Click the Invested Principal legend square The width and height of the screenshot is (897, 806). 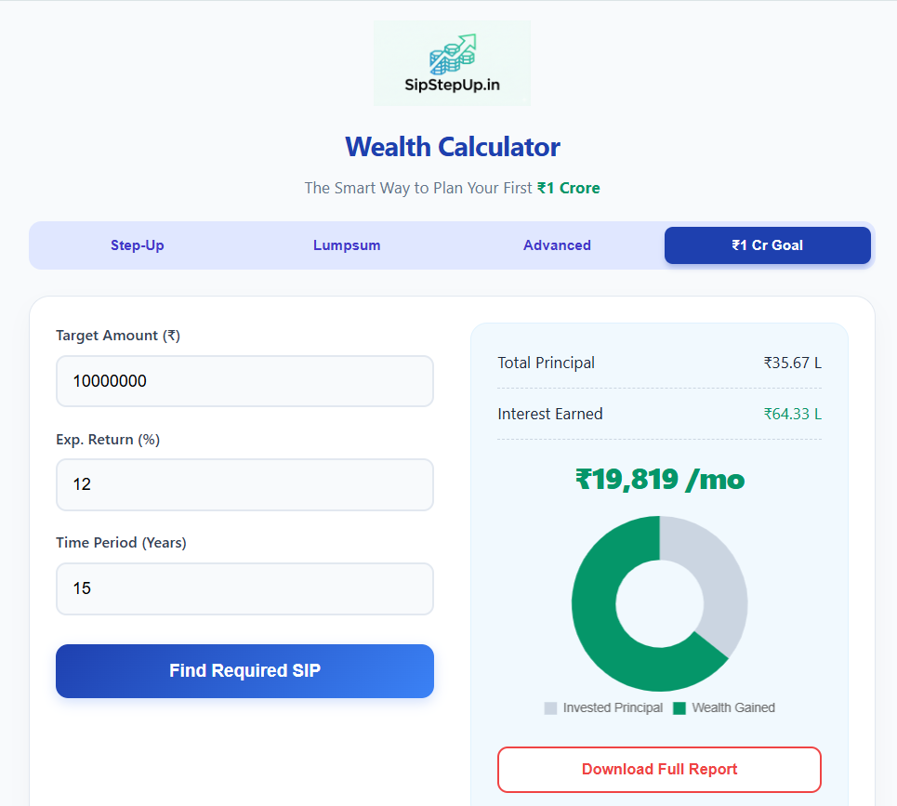(550, 707)
